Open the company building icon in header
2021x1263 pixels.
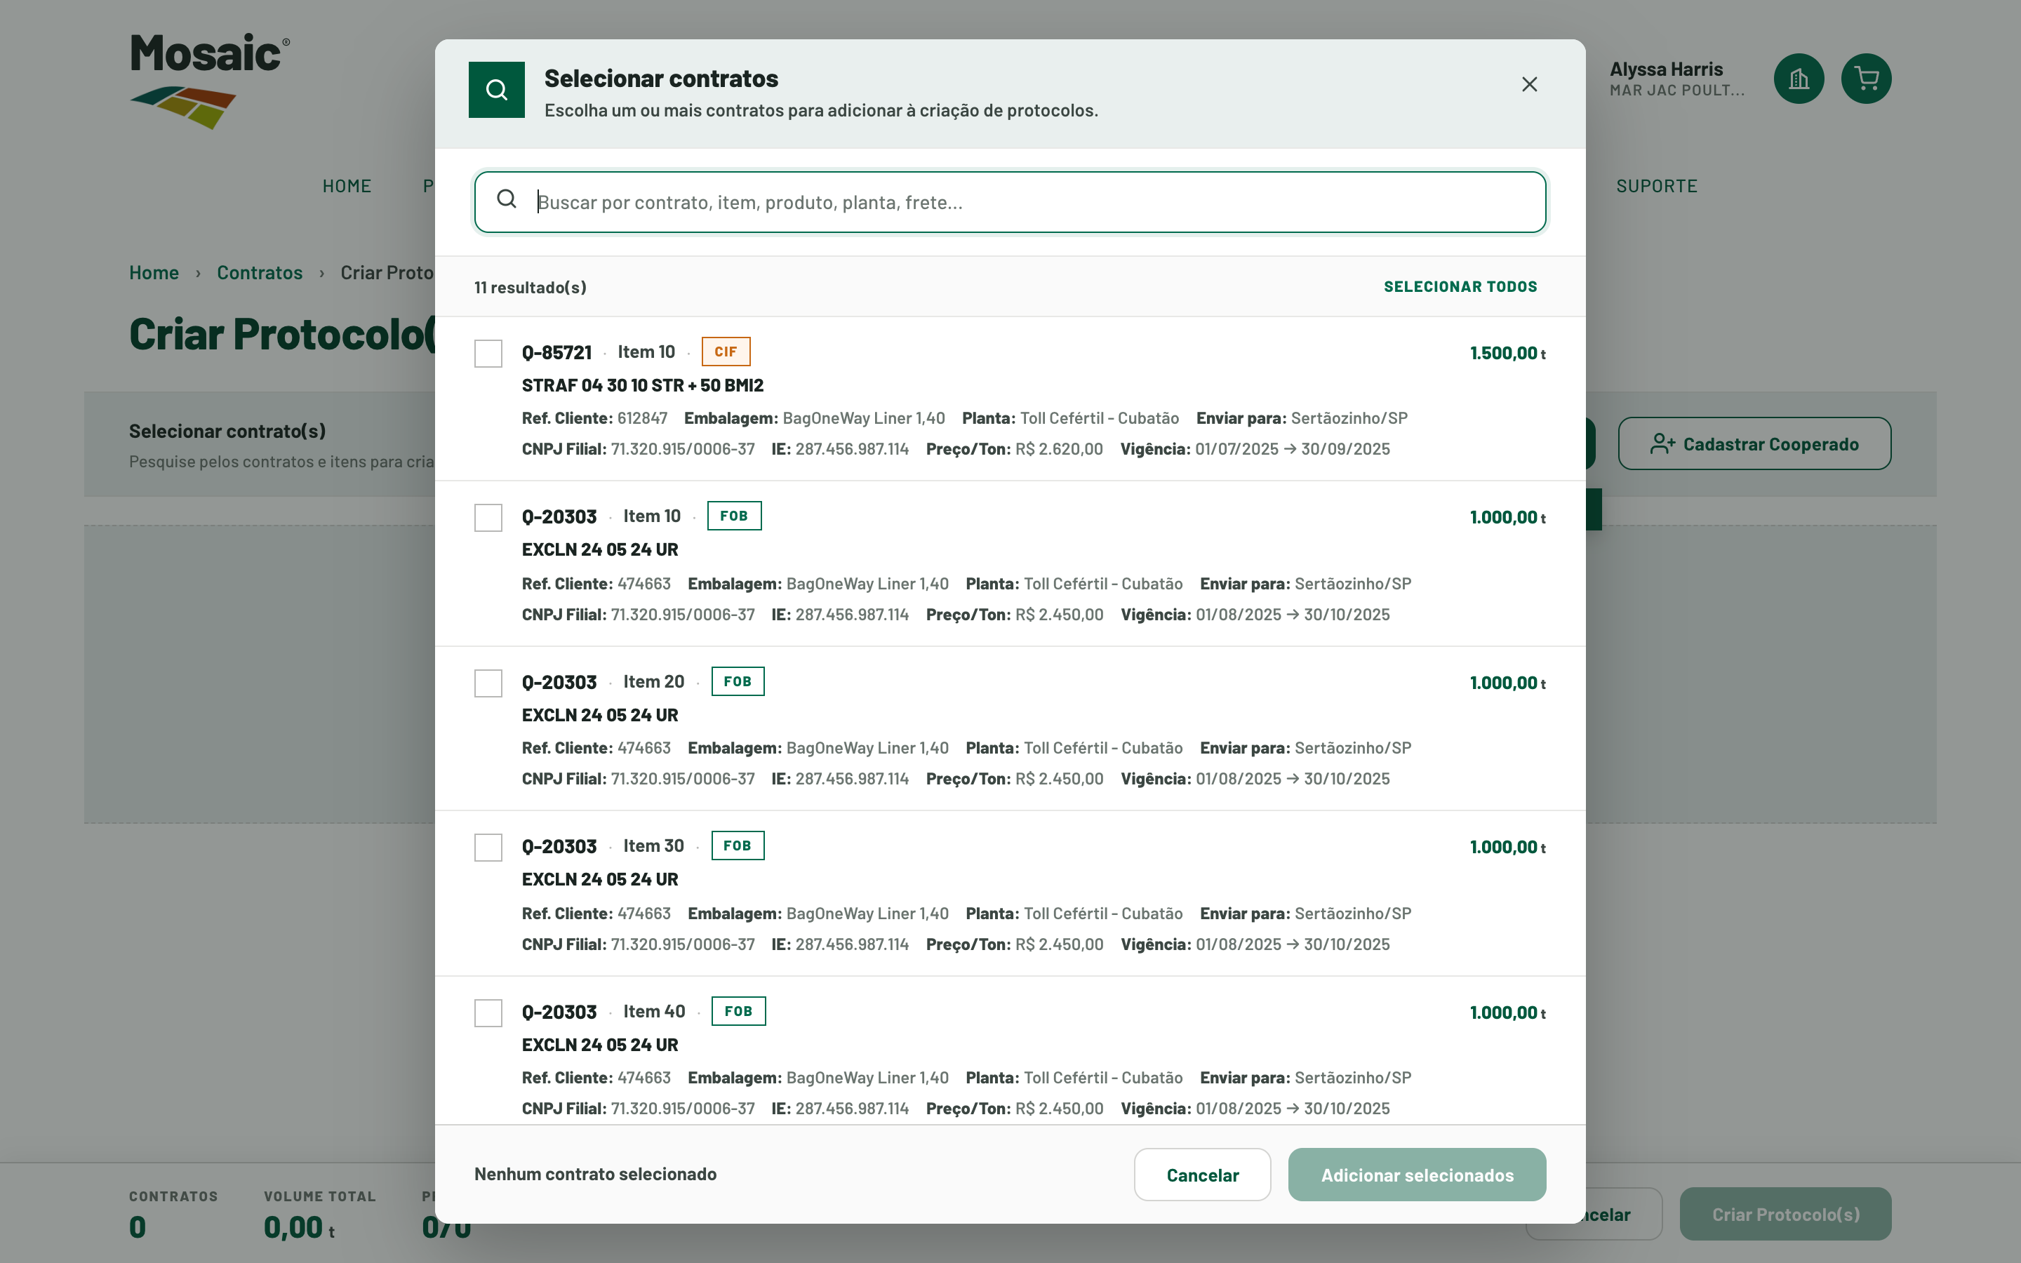[1799, 79]
